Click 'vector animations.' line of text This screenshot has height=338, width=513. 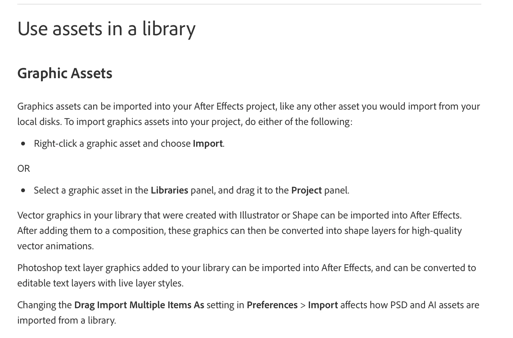56,246
